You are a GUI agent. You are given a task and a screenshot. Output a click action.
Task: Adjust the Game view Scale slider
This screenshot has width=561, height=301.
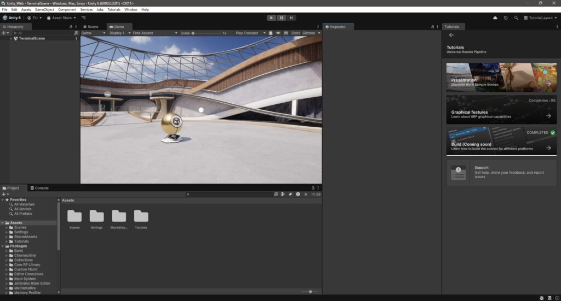[193, 33]
